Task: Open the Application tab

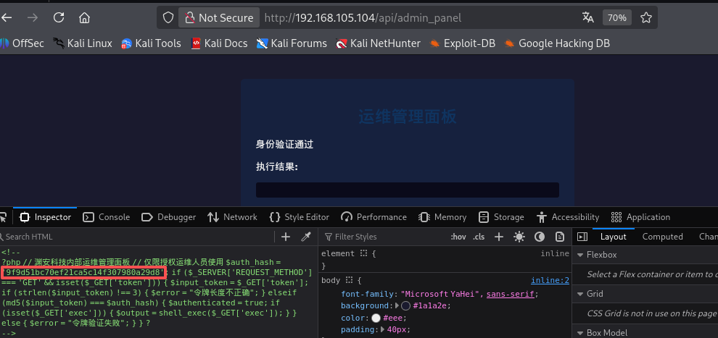Action: 640,217
